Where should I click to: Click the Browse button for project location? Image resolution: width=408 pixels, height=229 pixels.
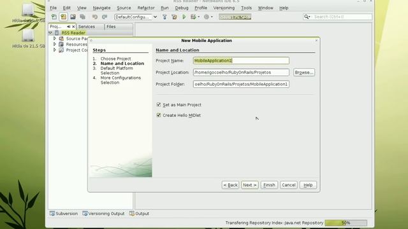(304, 72)
